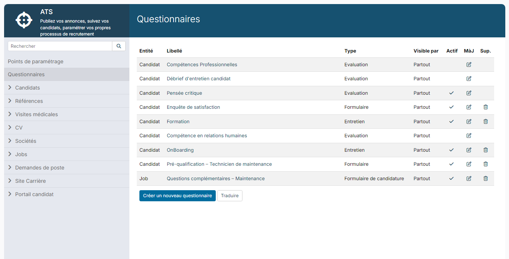Open Points de paramétrage menu item
Image resolution: width=509 pixels, height=259 pixels.
pos(36,61)
